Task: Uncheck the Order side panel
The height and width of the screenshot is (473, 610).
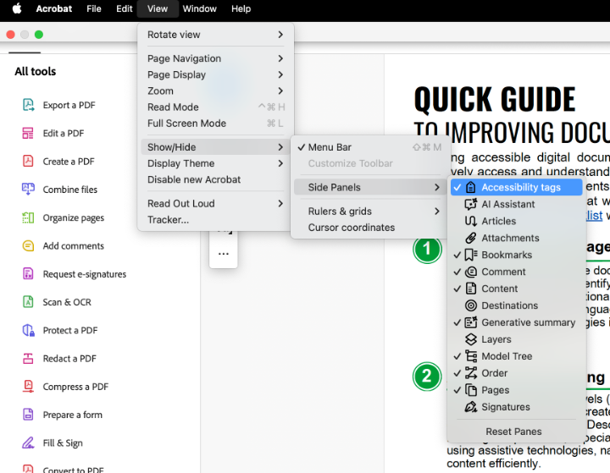Action: click(516, 373)
